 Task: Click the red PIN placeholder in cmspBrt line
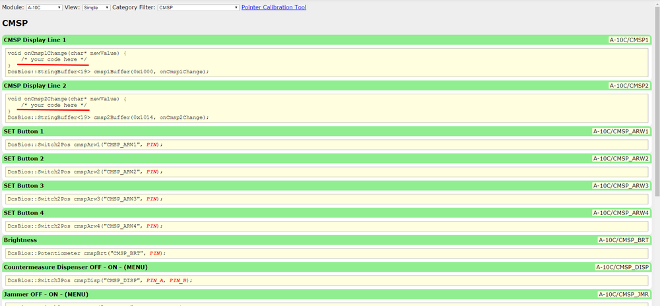pos(155,253)
